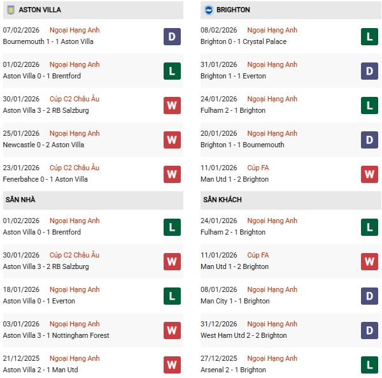The height and width of the screenshot is (378, 382).
Task: Open the SÂN NHÀ section header
Action: [x=20, y=200]
